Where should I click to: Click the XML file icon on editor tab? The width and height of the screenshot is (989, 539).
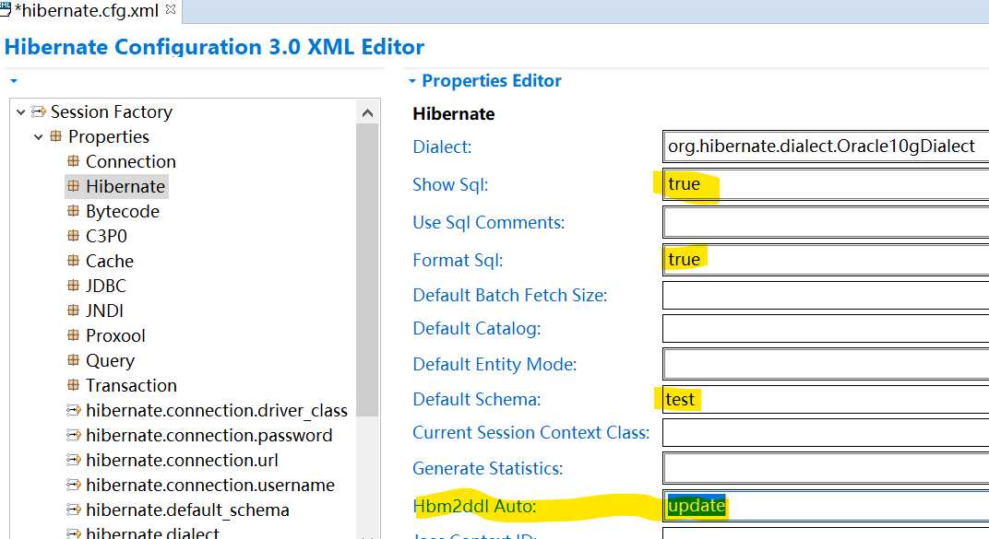5,9
